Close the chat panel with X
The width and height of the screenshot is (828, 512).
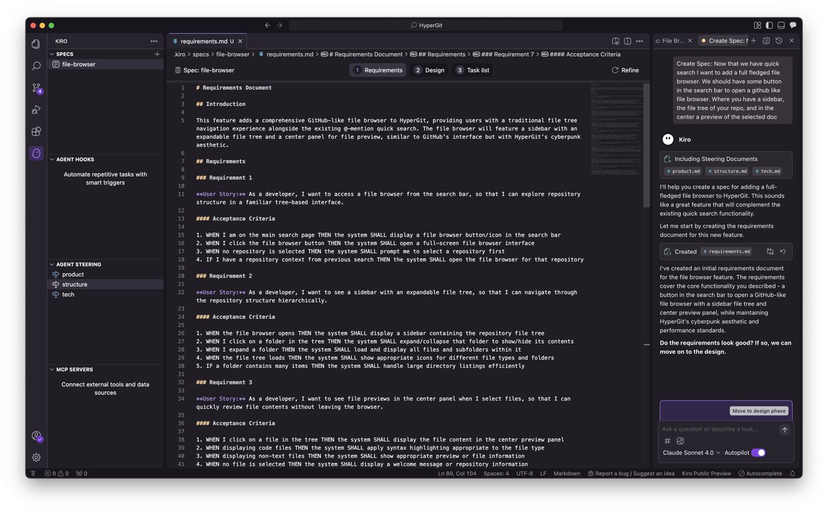coord(791,41)
